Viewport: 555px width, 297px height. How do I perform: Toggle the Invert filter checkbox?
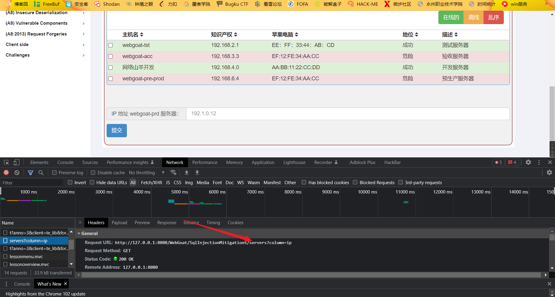pyautogui.click(x=70, y=182)
